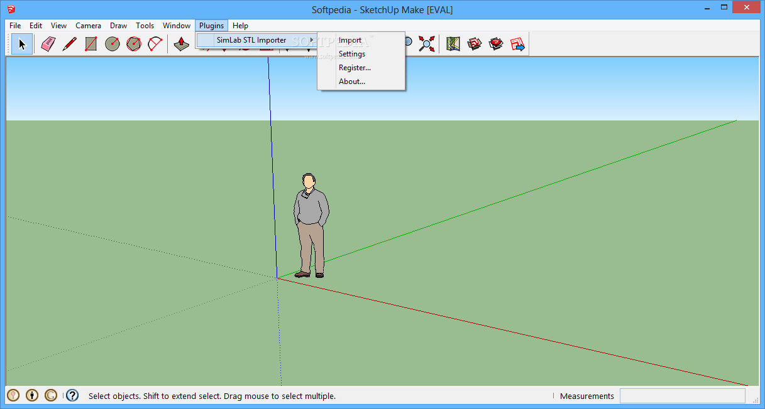
Task: Open the Help menu
Action: pos(240,26)
